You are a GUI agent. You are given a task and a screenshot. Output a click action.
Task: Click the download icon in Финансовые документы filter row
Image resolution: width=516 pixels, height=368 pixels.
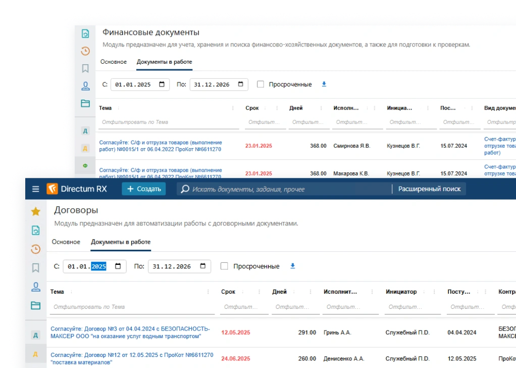(324, 84)
